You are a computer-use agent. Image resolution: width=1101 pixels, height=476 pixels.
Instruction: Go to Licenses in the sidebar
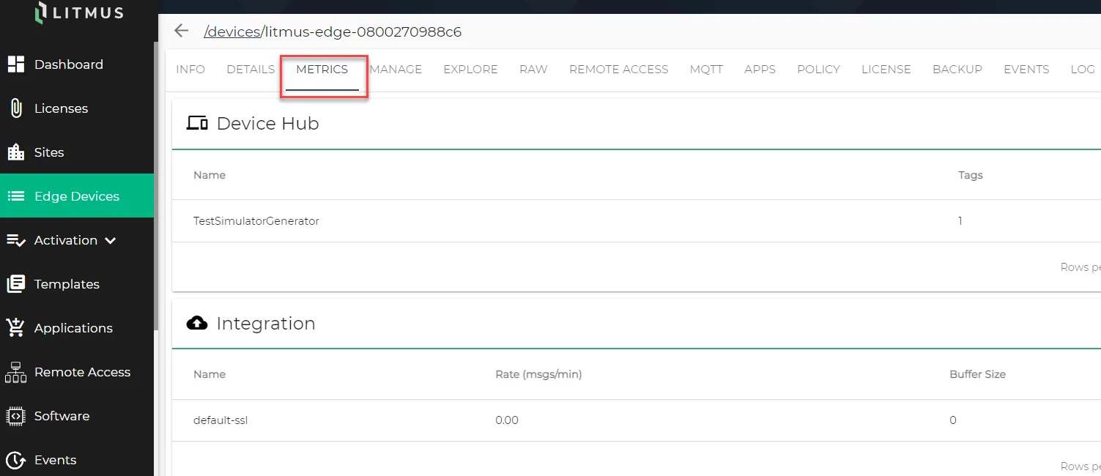click(77, 108)
